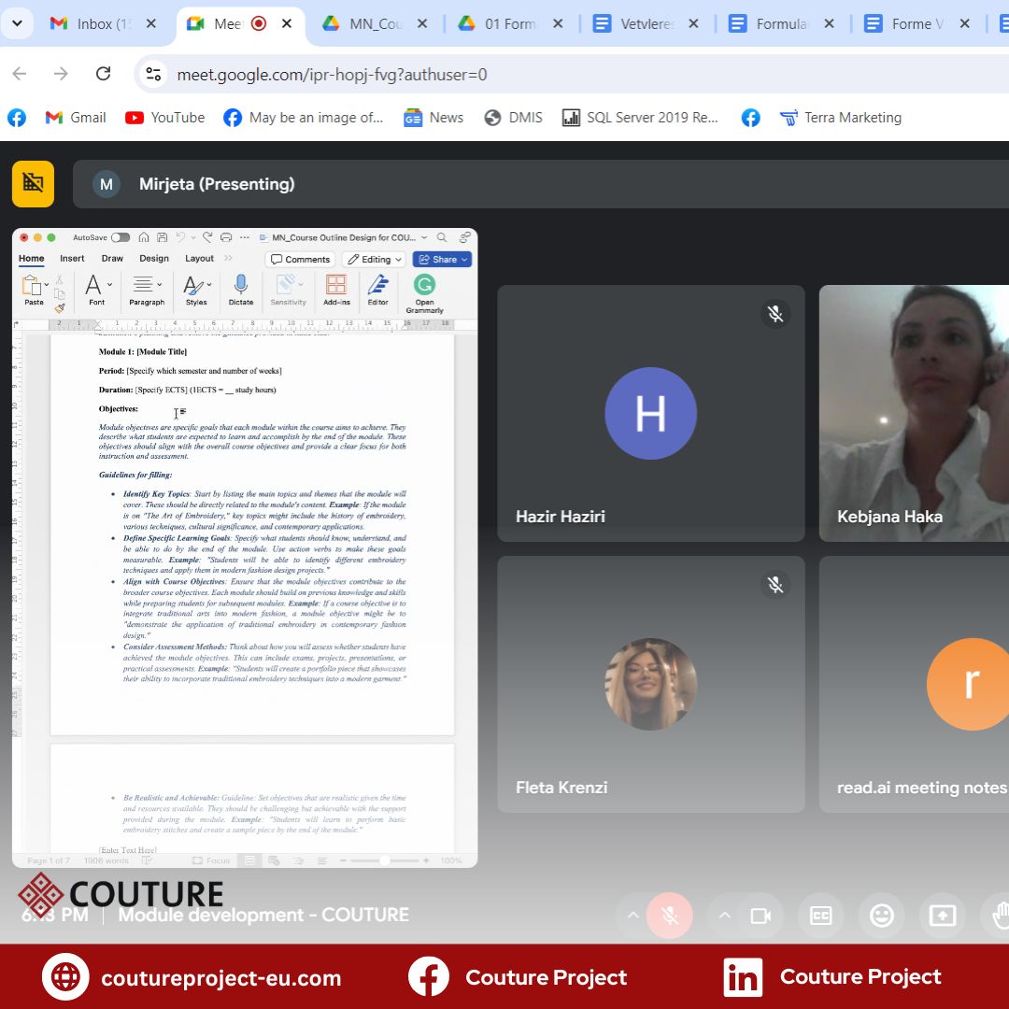This screenshot has width=1009, height=1009.
Task: Open the emoji reactions button
Action: [881, 916]
